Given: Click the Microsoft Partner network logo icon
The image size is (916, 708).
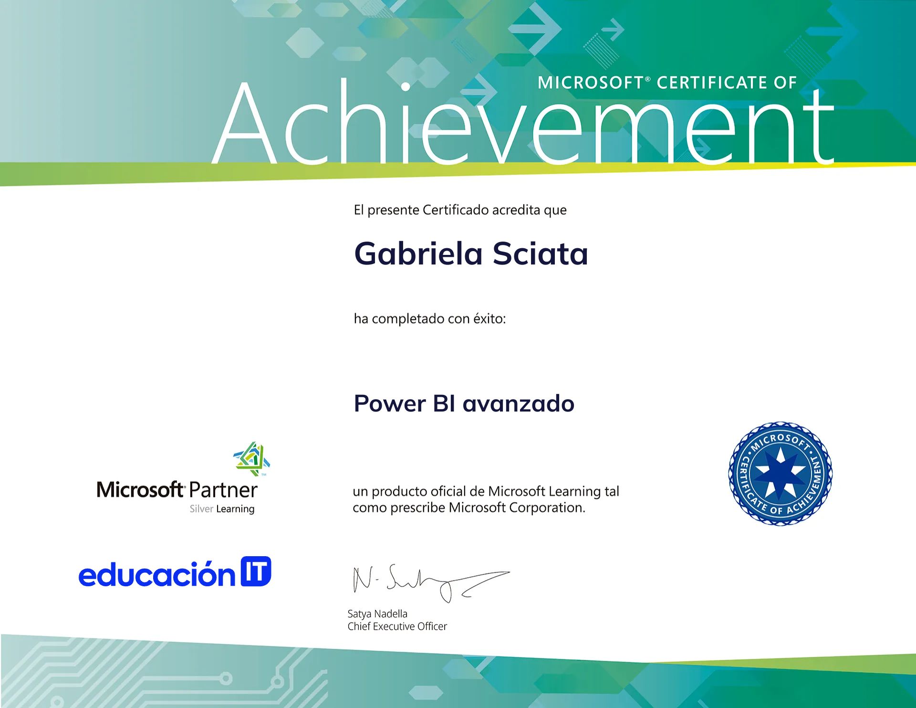Looking at the screenshot, I should [251, 459].
